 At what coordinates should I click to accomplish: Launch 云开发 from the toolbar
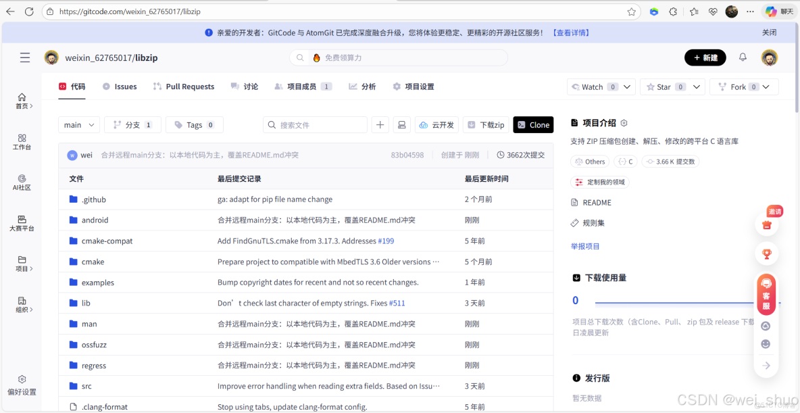436,124
